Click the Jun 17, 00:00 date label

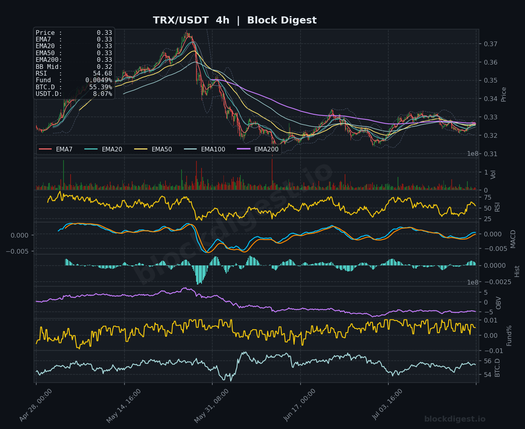coord(299,406)
